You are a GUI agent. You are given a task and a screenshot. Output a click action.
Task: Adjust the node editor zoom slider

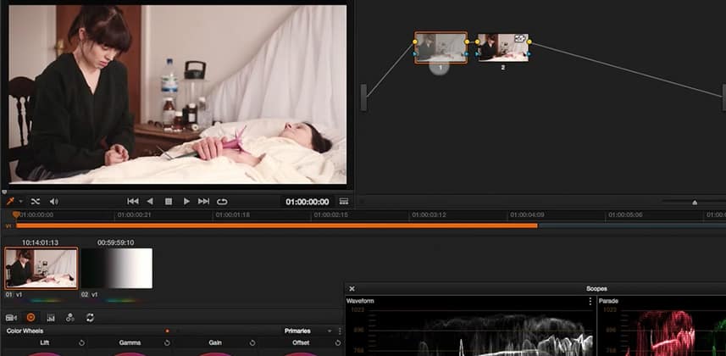695,202
